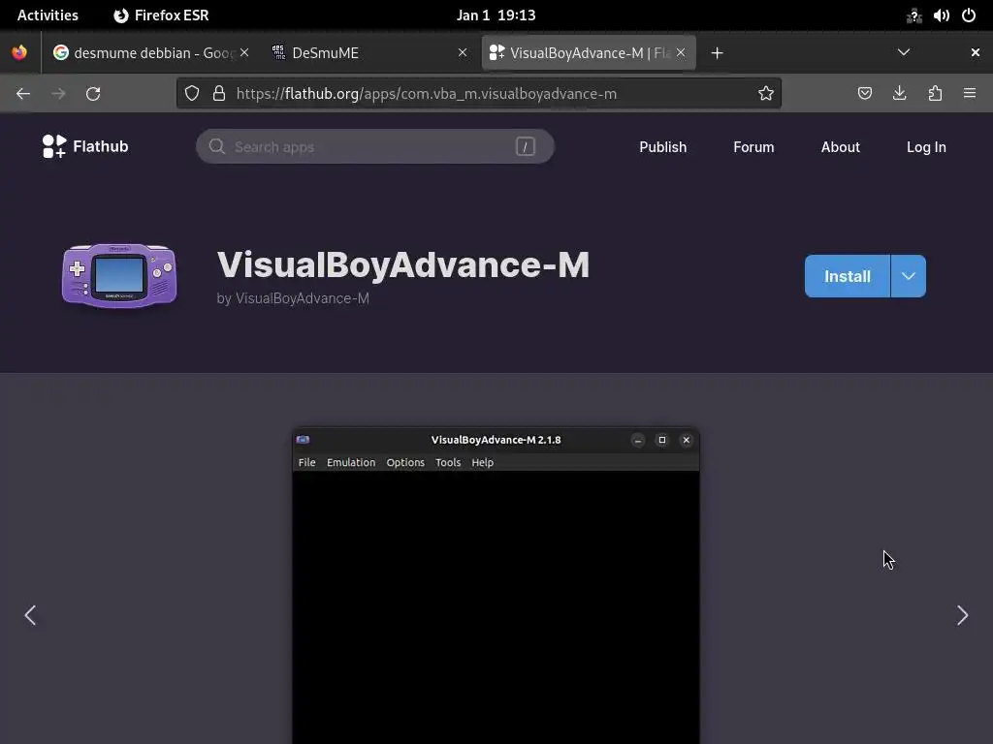Viewport: 993px width, 744px height.
Task: Close the desmume debbian Google tab
Action: [x=244, y=52]
